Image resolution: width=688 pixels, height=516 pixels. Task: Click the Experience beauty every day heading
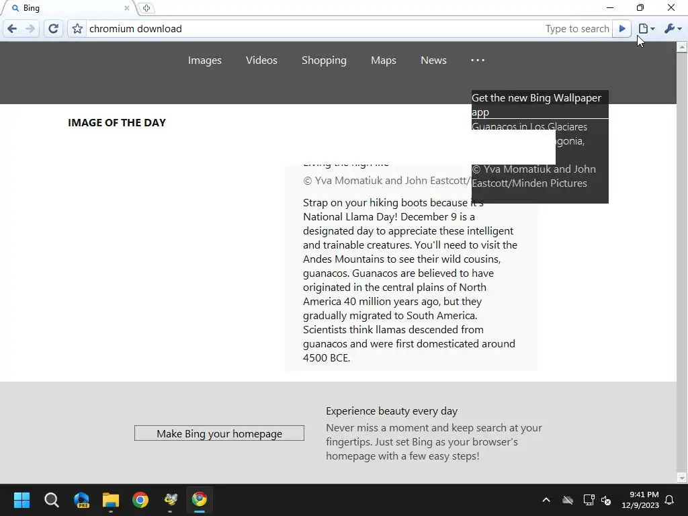[392, 411]
